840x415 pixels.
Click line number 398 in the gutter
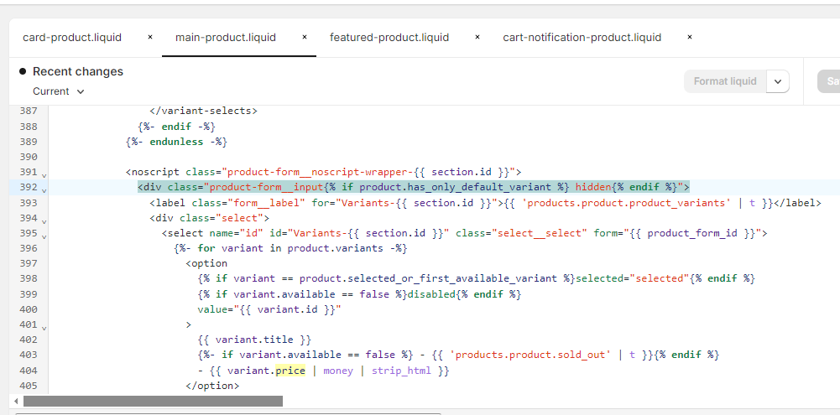28,278
